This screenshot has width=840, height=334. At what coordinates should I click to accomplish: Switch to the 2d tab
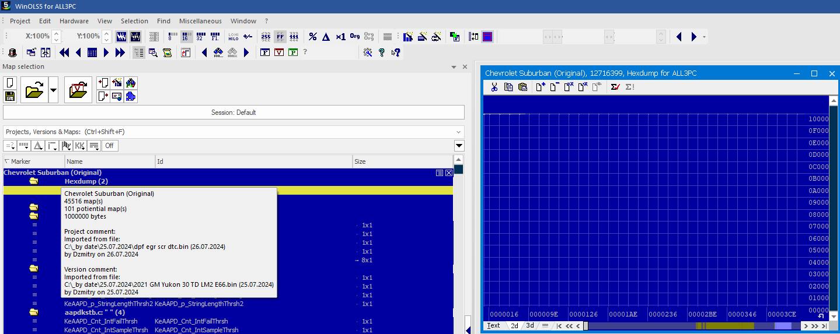[x=514, y=326]
